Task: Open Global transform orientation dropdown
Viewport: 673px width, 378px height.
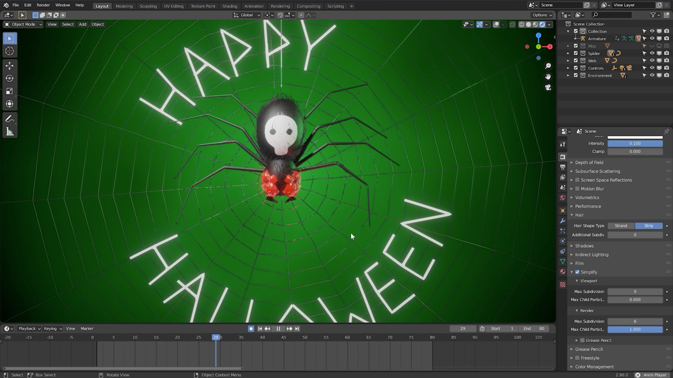Action: [x=247, y=15]
